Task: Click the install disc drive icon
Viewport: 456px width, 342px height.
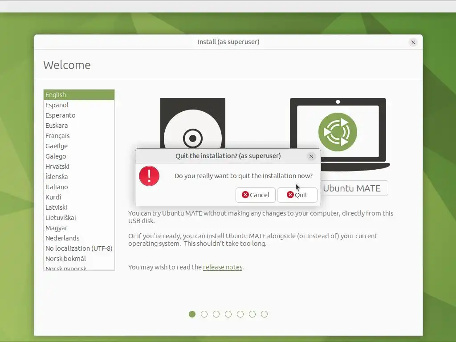Action: (193, 123)
